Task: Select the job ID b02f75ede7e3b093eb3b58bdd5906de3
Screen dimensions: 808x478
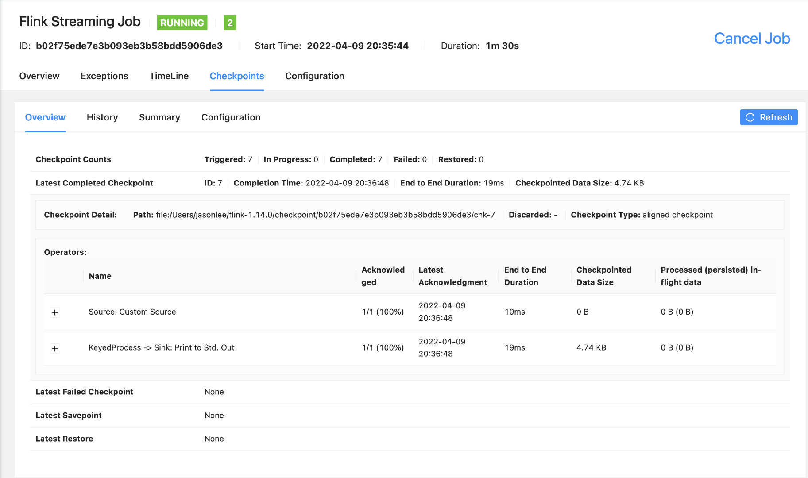Action: pos(129,46)
